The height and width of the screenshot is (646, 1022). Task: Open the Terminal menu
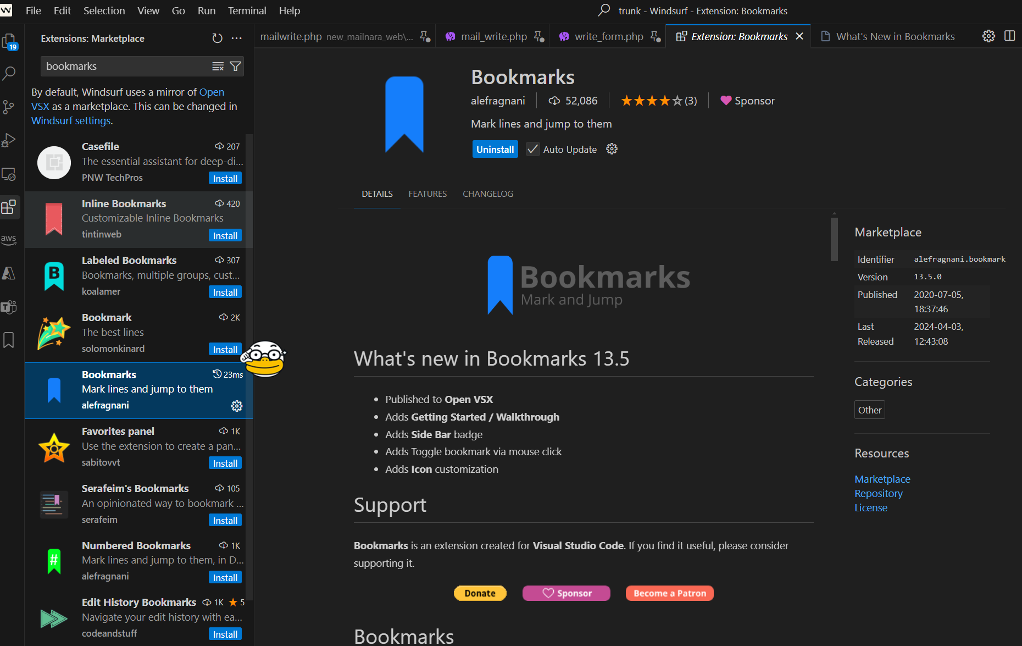tap(247, 10)
